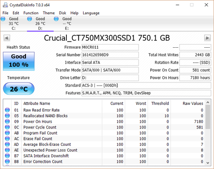Select the Error Correction Count attribute name
This screenshot has width=214, height=169.
click(x=43, y=161)
